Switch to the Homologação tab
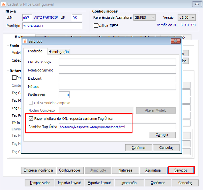Image resolution: width=203 pixels, height=190 pixels. click(x=58, y=52)
